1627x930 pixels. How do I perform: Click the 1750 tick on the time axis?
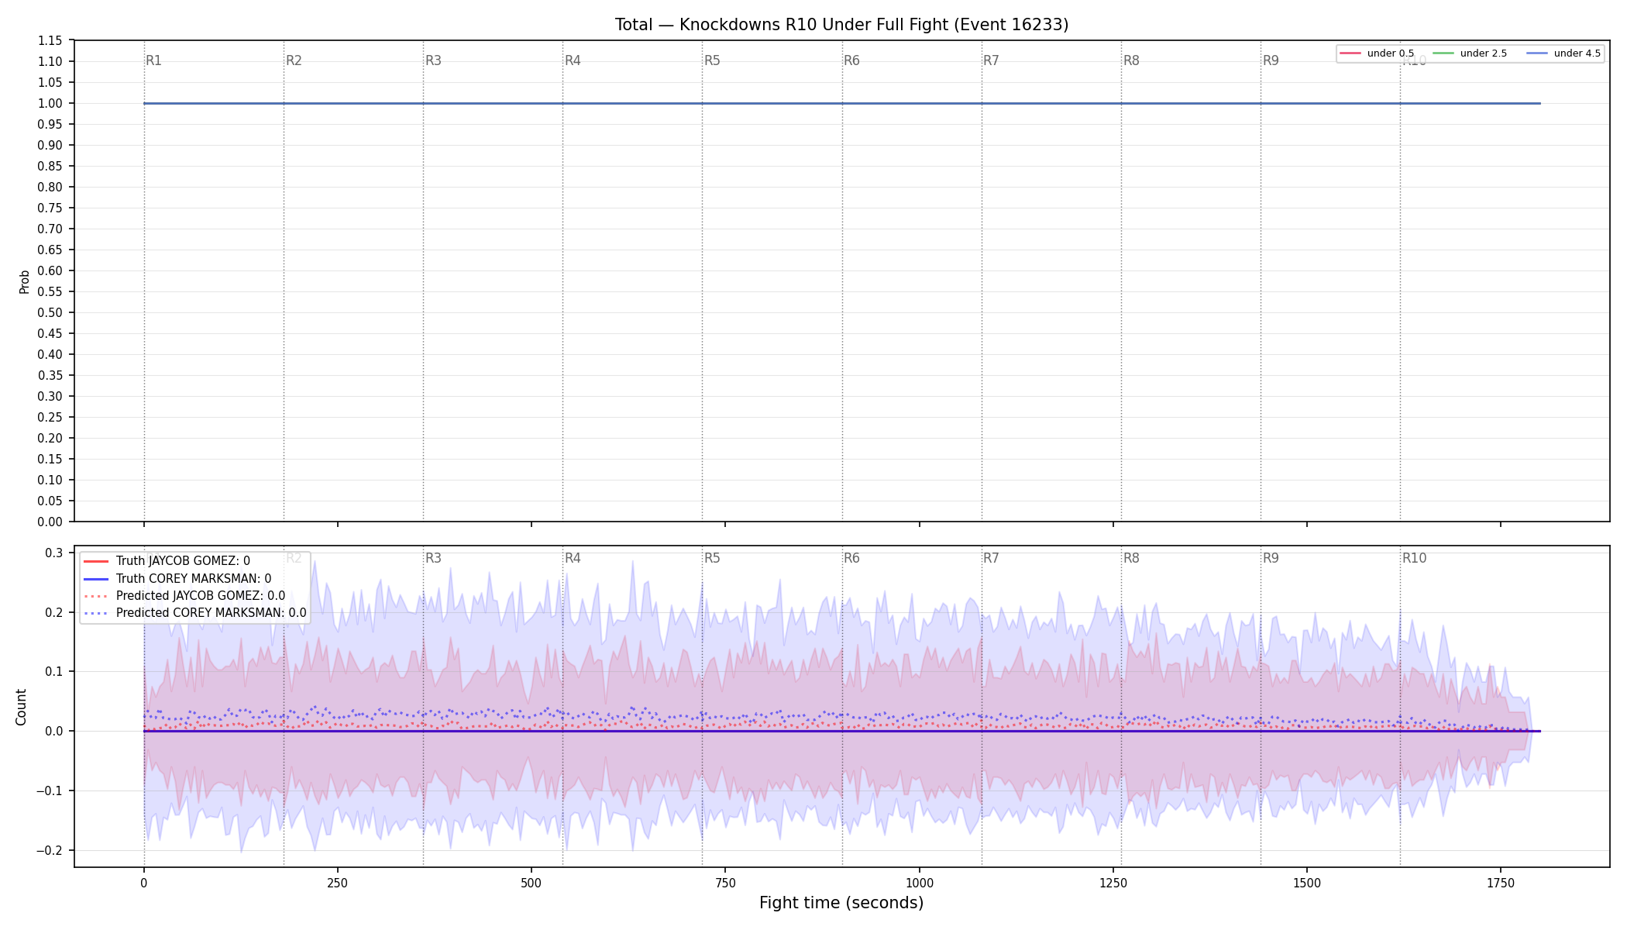[1501, 883]
